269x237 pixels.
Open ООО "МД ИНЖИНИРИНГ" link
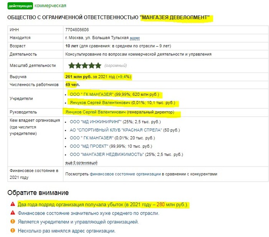click(x=96, y=122)
